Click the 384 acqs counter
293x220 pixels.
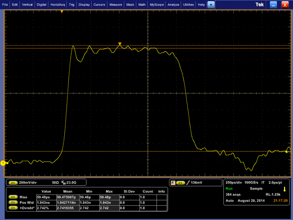point(233,195)
